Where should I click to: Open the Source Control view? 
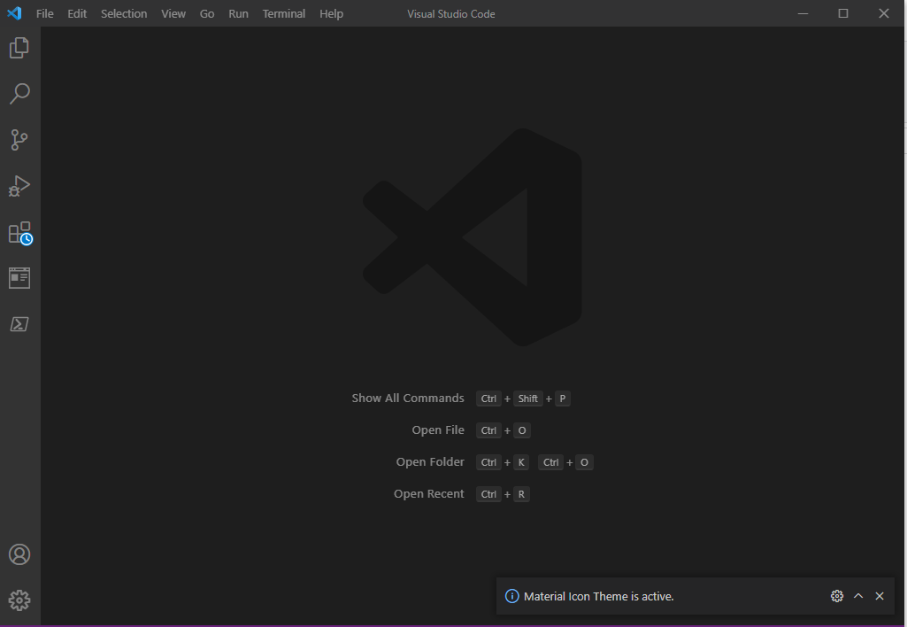(19, 140)
